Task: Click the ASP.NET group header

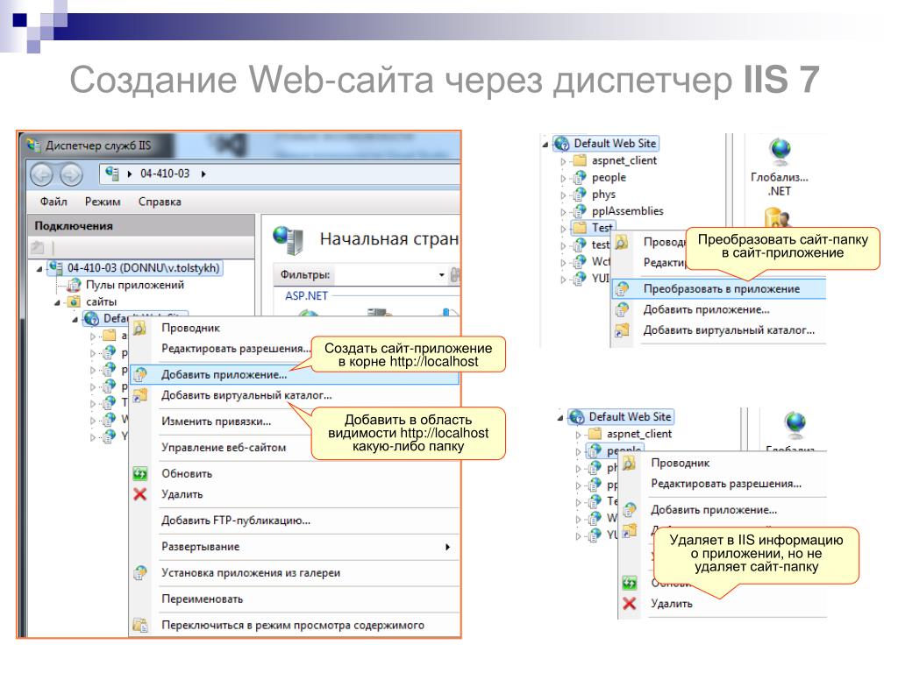Action: [x=306, y=296]
